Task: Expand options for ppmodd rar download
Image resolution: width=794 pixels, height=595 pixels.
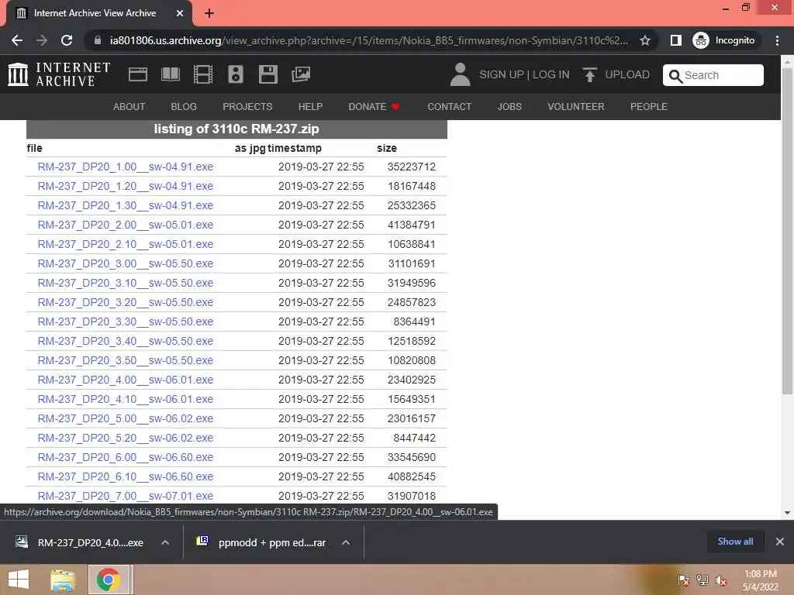Action: 346,542
